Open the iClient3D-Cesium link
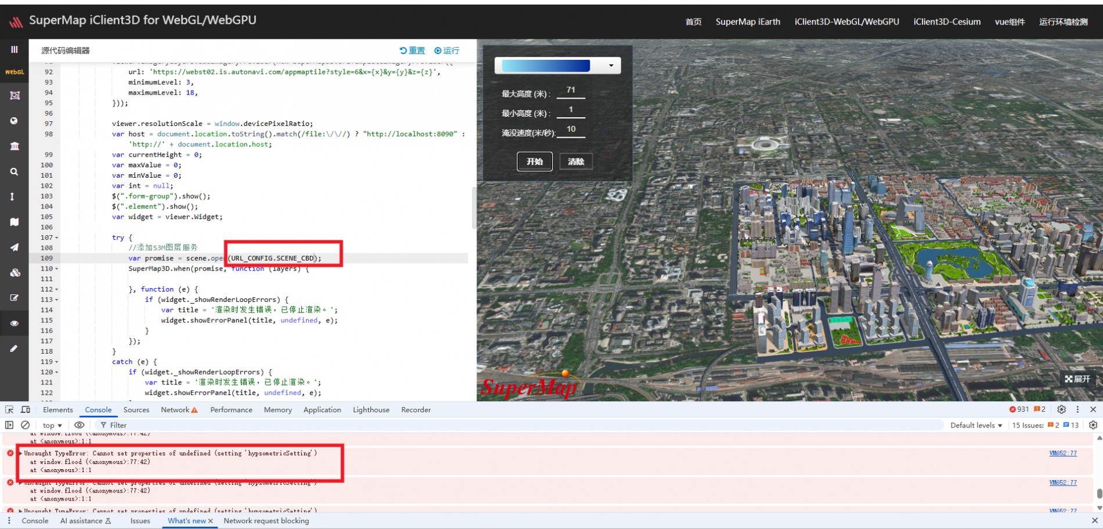The height and width of the screenshot is (529, 1103). click(x=947, y=21)
